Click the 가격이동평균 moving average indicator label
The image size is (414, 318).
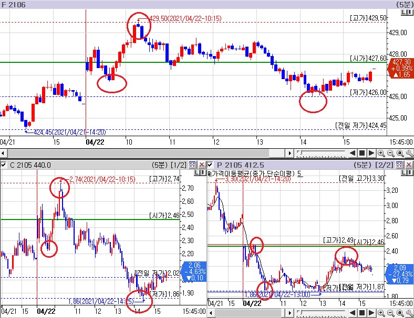256,173
